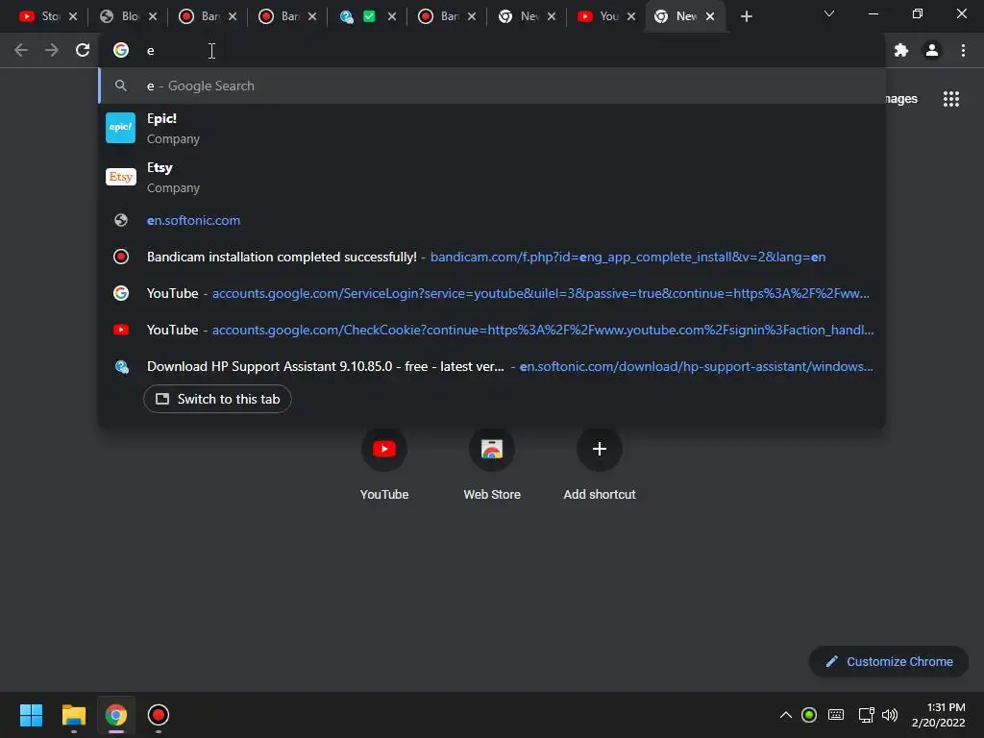Open File Explorer from the taskbar
984x738 pixels.
point(73,715)
